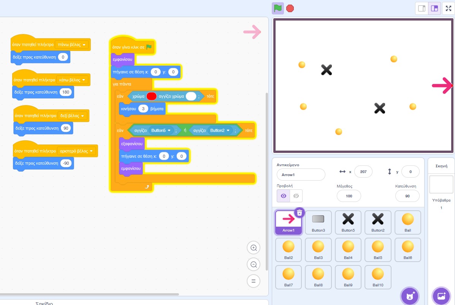
Task: Select the Button2 sprite
Action: point(378,222)
